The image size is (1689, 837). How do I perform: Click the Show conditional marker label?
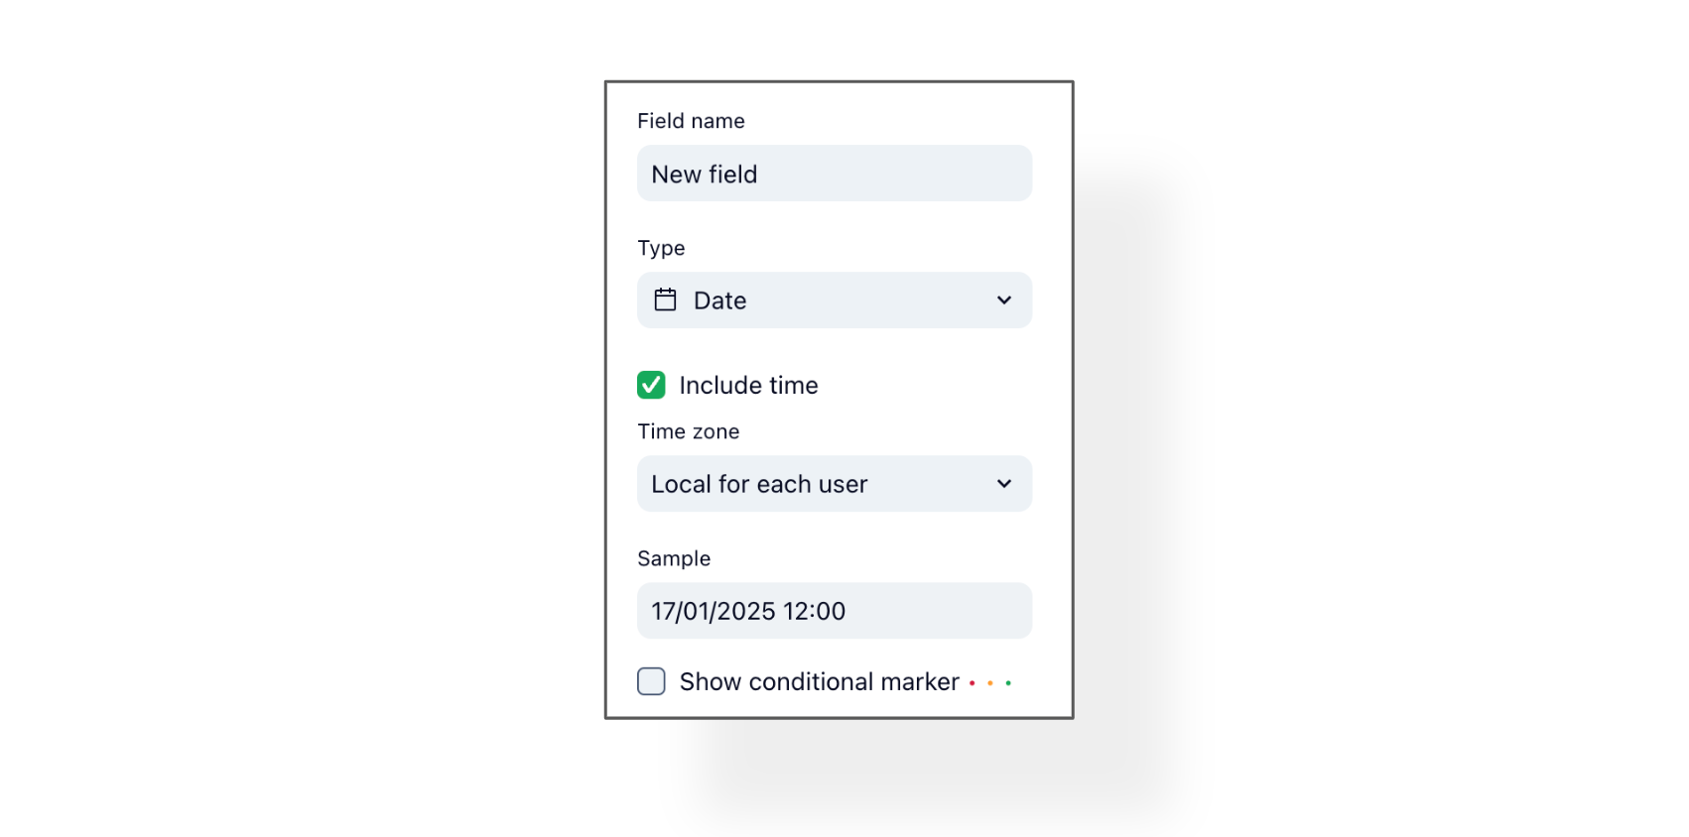click(819, 682)
